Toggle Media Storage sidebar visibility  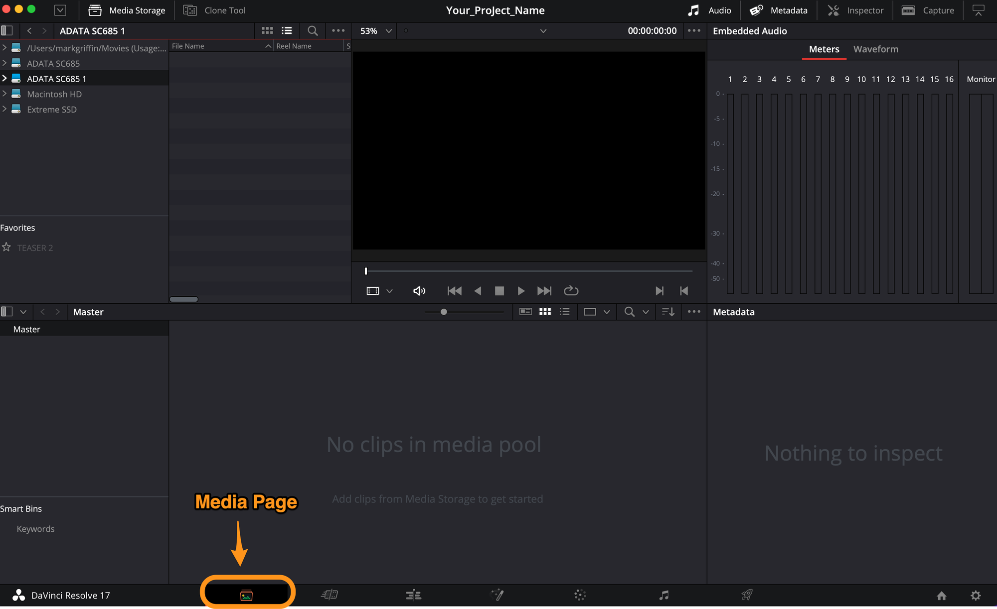coord(7,30)
